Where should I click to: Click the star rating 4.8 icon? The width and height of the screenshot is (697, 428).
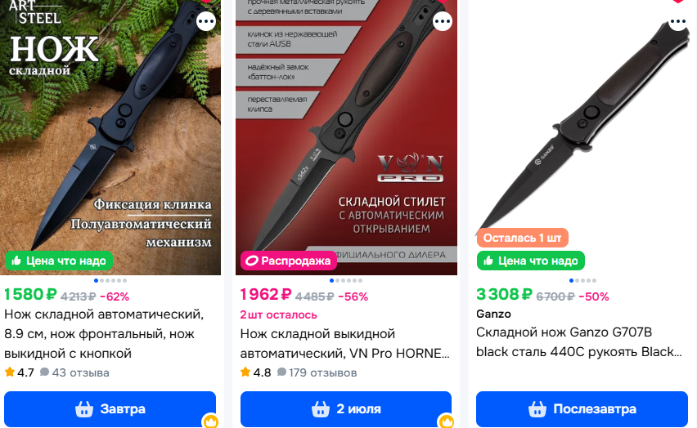pos(245,372)
